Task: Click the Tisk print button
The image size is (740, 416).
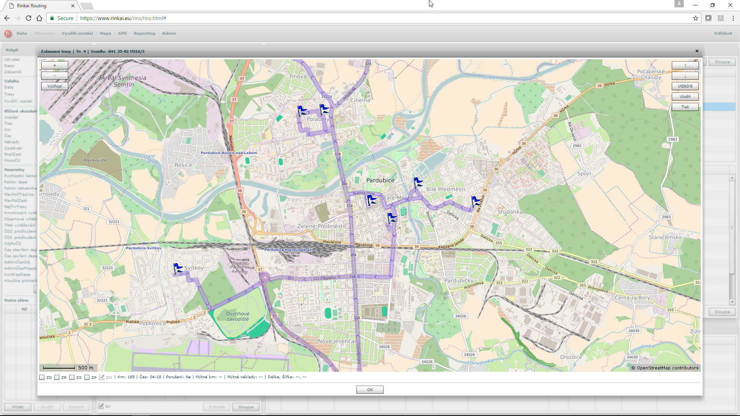Action: coord(685,107)
